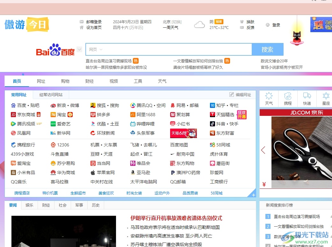Click the Taobao 淘 icon
Screen dimensions: 332x247
pyautogui.click(x=53, y=115)
